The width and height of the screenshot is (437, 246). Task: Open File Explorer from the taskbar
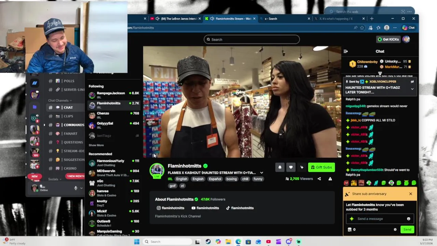pos(228,242)
